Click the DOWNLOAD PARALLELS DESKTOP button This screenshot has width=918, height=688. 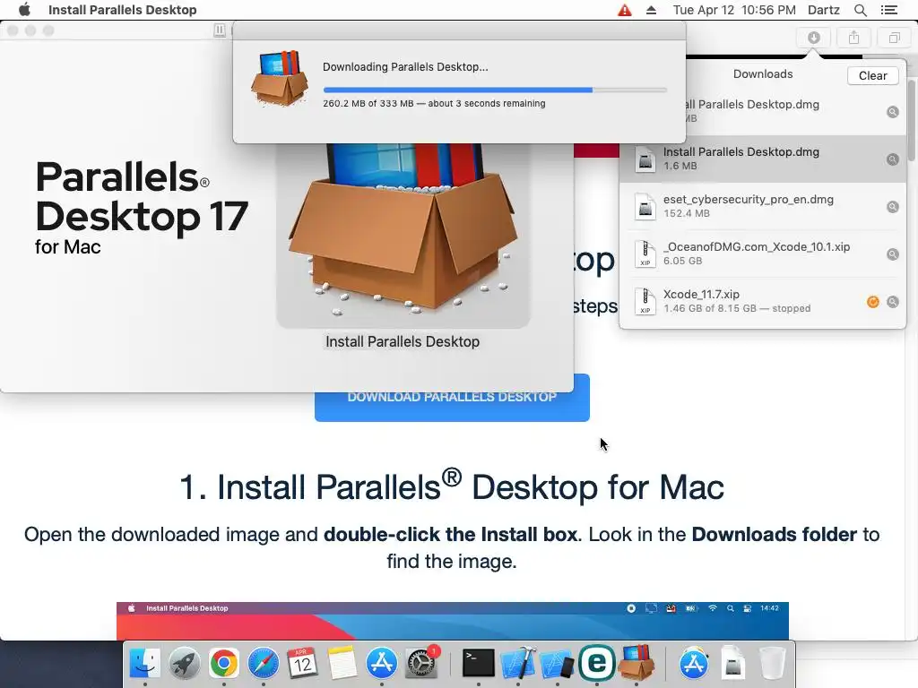pos(452,398)
